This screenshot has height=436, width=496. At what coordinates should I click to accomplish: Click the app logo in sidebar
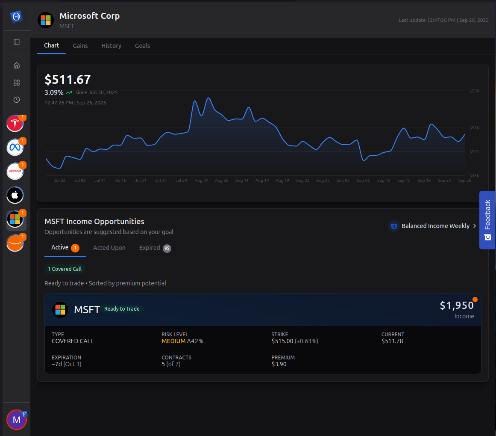(16, 16)
